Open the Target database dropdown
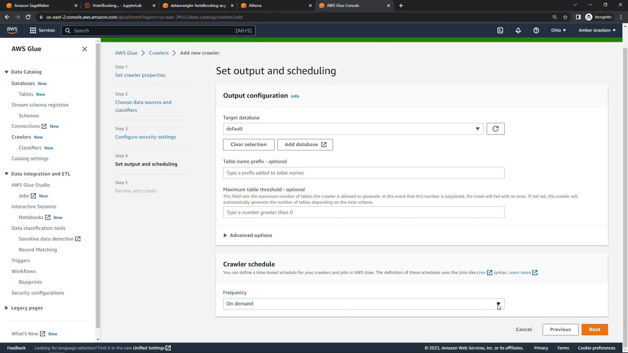628x353 pixels. pyautogui.click(x=353, y=129)
